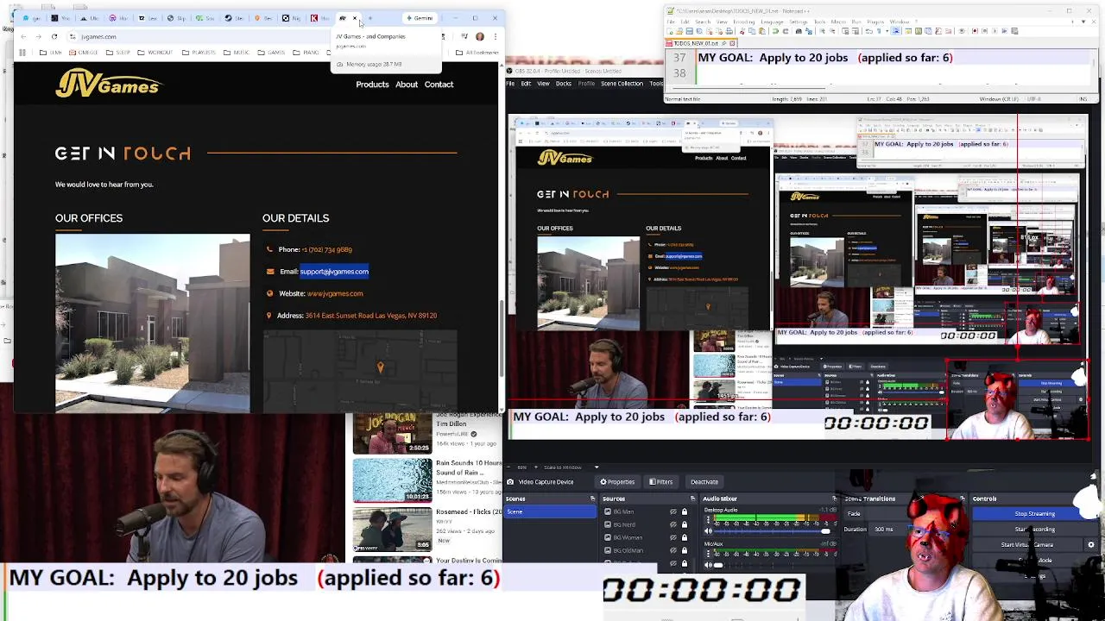
Task: Open a new Chrome tab with plus button
Action: point(370,18)
